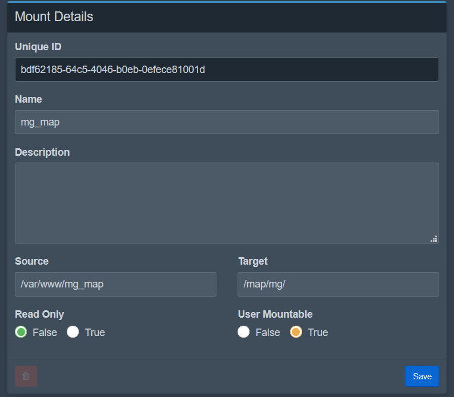Click the Description label
The width and height of the screenshot is (454, 397).
[x=42, y=152]
